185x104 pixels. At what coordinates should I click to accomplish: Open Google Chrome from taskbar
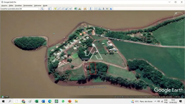tap(23, 101)
